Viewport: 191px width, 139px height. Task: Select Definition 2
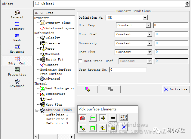point(57,119)
